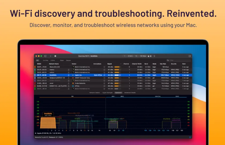Screen dimensions: 225x145
Task: Click the green color marker for mumra row
Action: [x=35, y=70]
